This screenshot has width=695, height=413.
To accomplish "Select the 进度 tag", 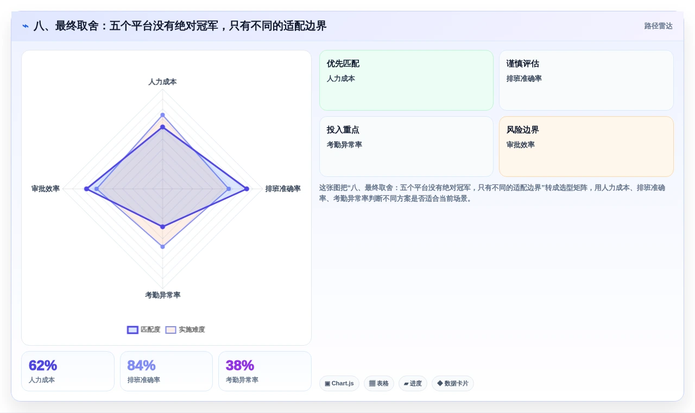I will [x=413, y=383].
